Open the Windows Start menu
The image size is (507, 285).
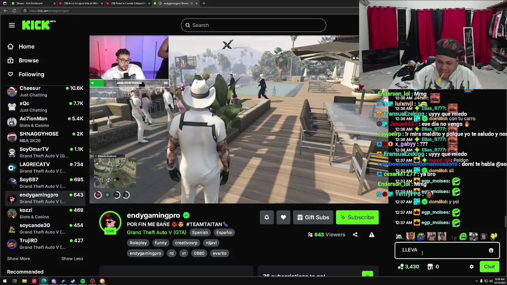pyautogui.click(x=4, y=281)
